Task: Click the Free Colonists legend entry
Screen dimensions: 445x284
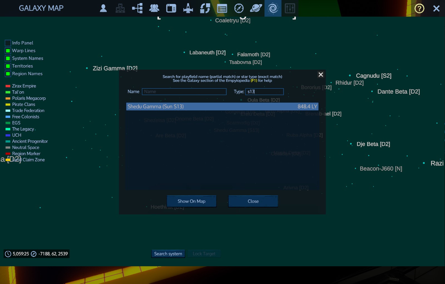Action: (26, 117)
